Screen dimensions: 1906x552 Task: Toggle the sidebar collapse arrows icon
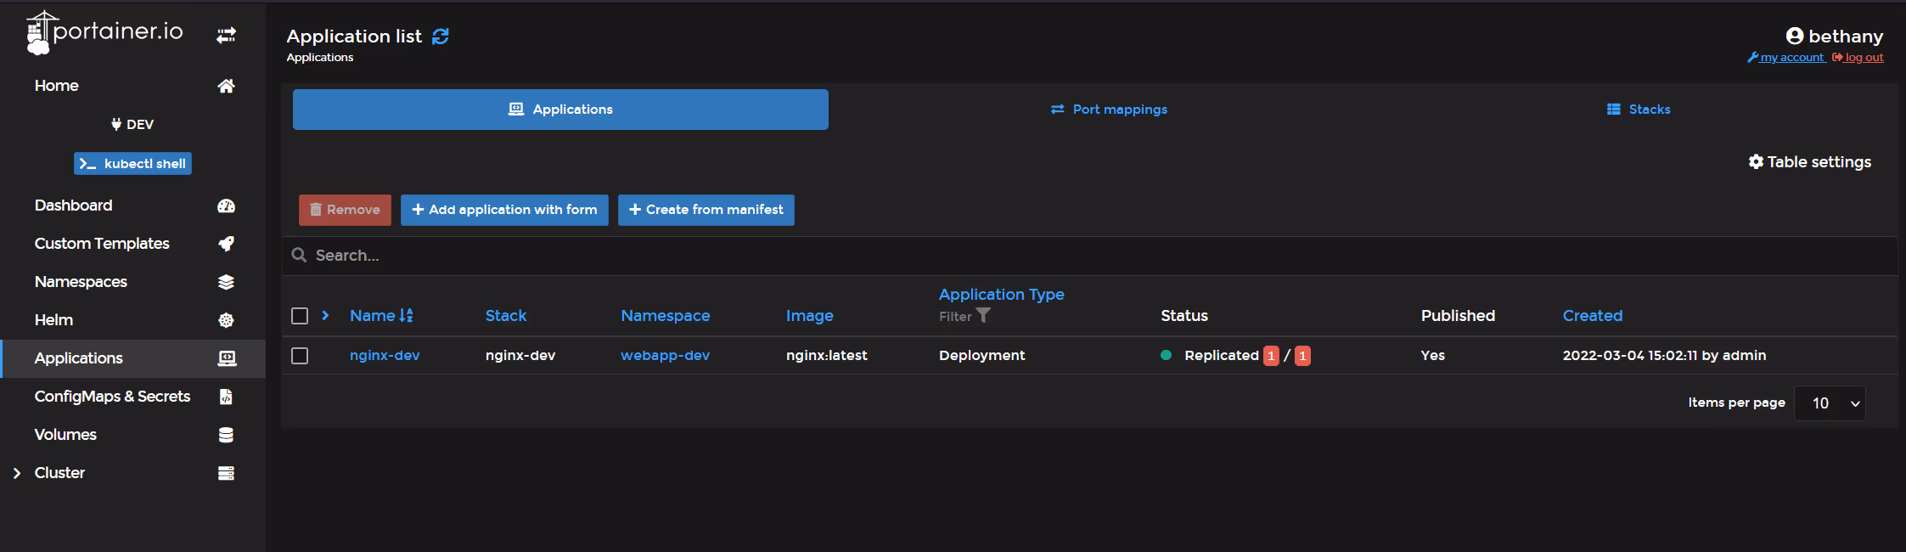click(x=226, y=35)
